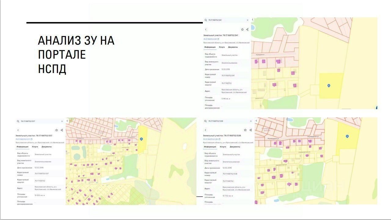The width and height of the screenshot is (391, 220).
Task: Clear the search field containing 76:17:168702:538
Action: click(x=251, y=121)
